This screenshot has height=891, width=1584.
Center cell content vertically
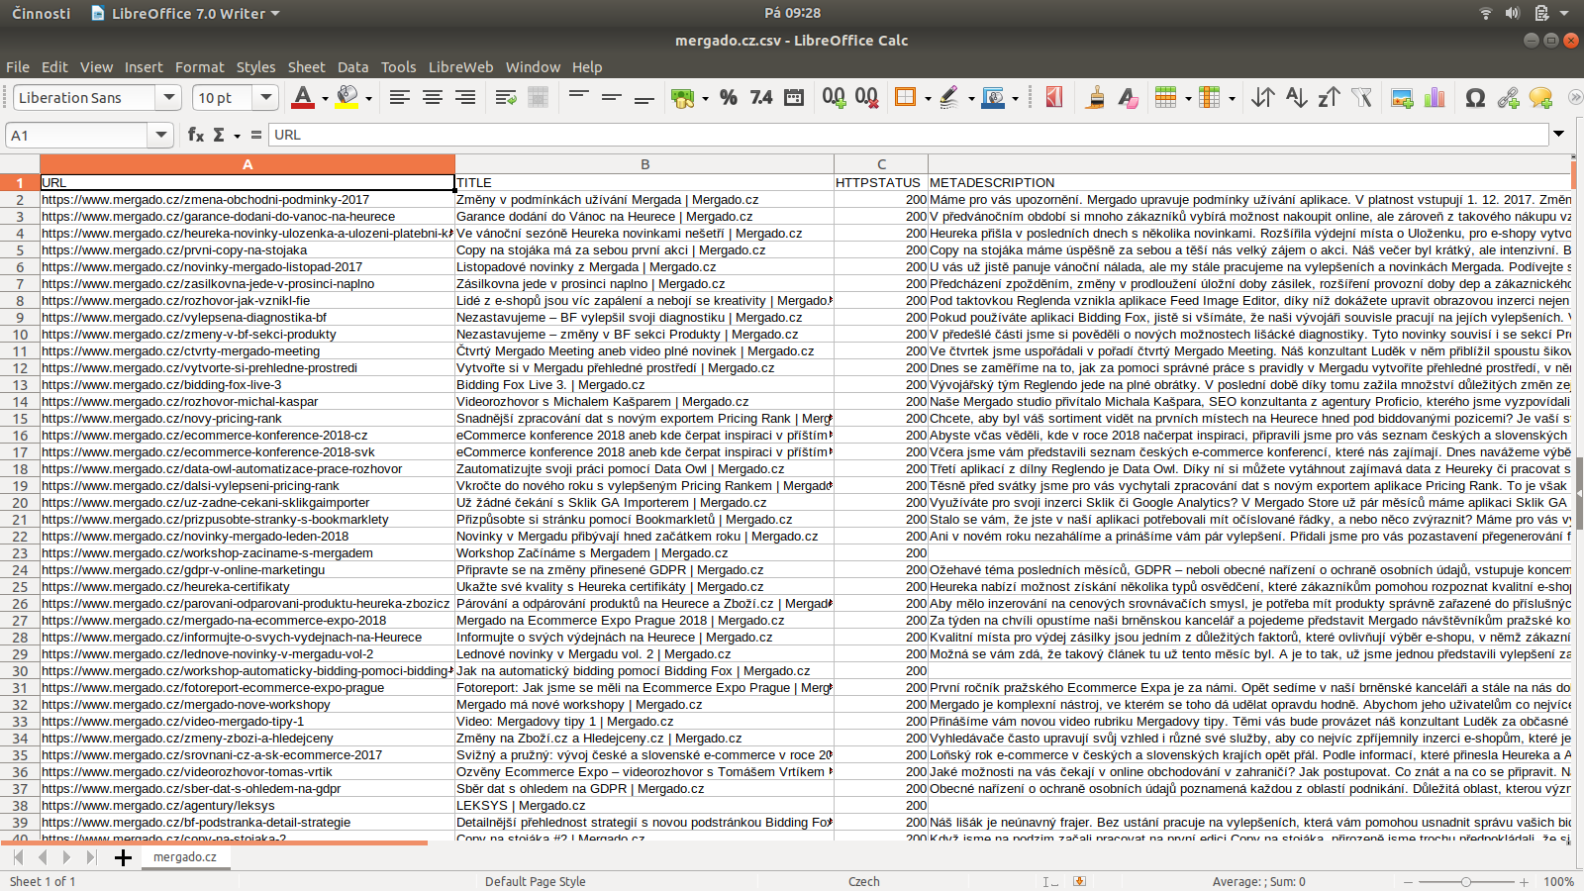[612, 98]
